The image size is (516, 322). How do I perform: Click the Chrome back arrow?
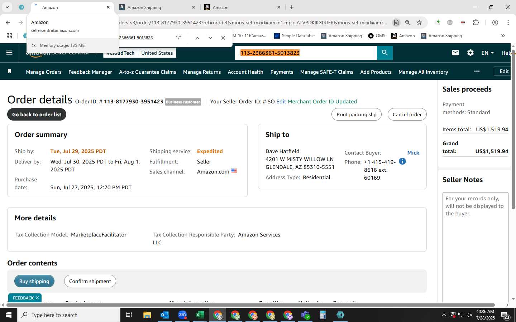(x=8, y=23)
